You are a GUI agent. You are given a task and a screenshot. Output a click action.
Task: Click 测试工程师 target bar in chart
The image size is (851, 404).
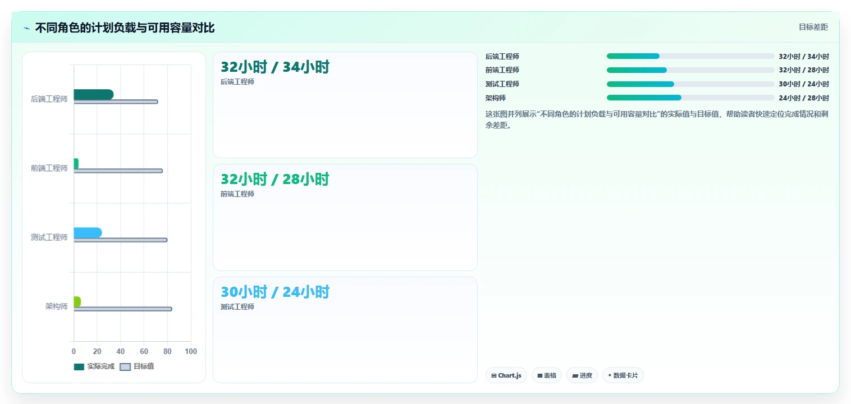(x=120, y=240)
